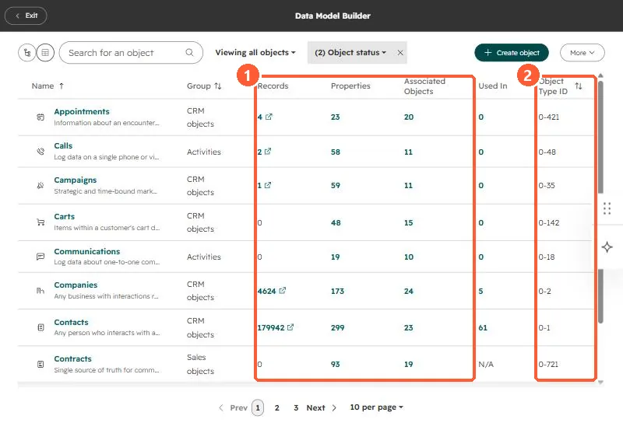
Task: Click the Communications chat bubble icon
Action: coord(40,257)
